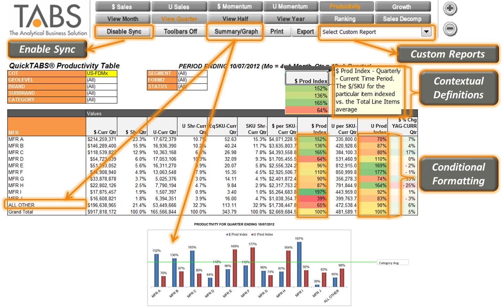Click the Export button
This screenshot has width=503, height=307.
pyautogui.click(x=305, y=32)
